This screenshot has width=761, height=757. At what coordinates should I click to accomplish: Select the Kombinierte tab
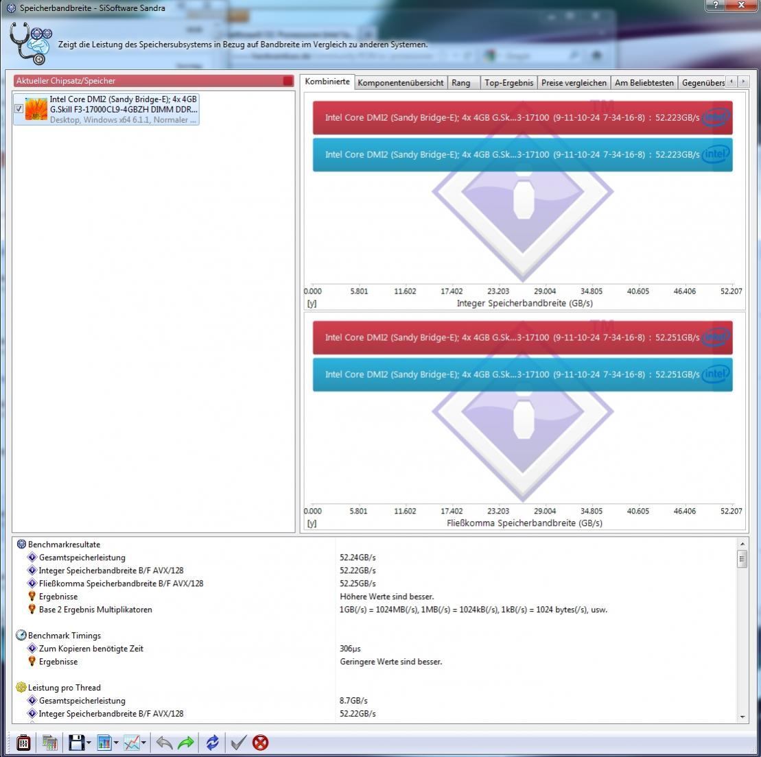pos(327,82)
